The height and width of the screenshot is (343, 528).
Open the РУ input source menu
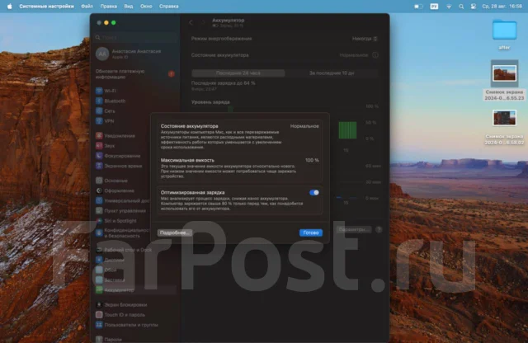point(434,7)
